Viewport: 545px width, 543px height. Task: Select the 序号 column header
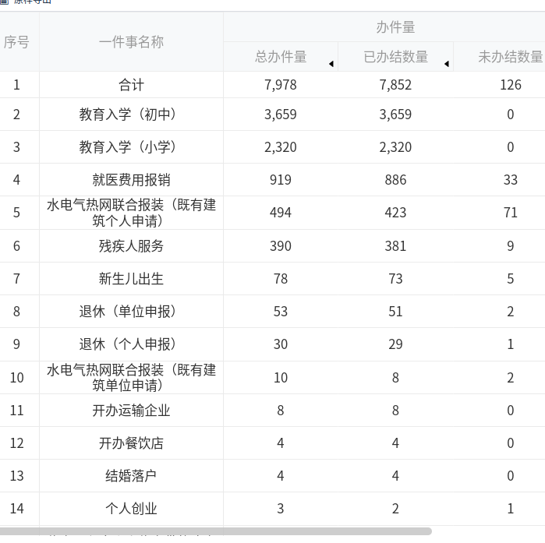tap(16, 42)
